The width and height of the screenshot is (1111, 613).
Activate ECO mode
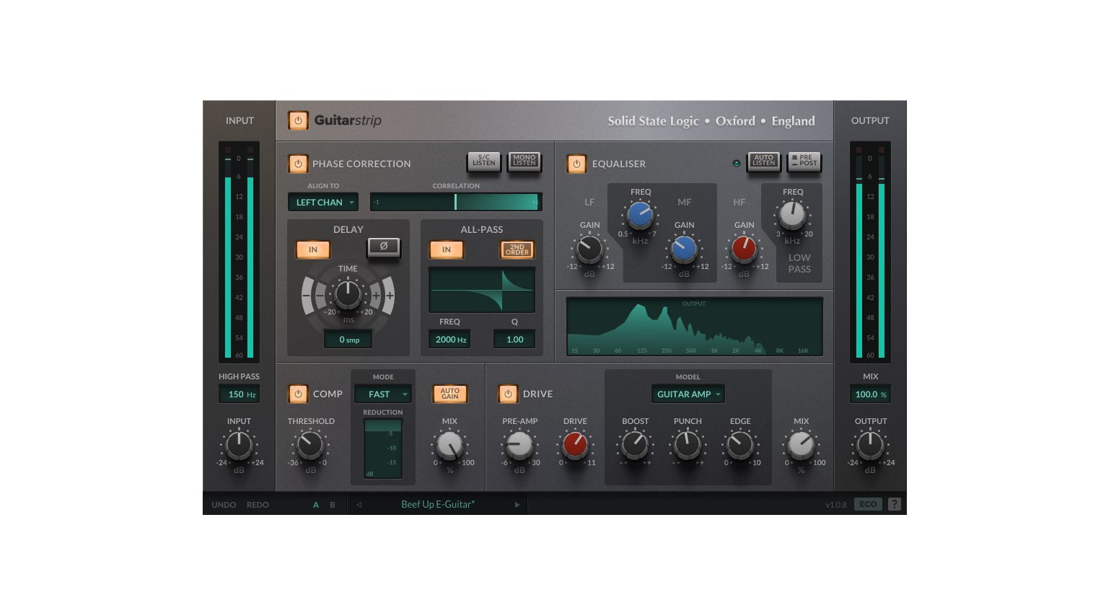point(868,504)
